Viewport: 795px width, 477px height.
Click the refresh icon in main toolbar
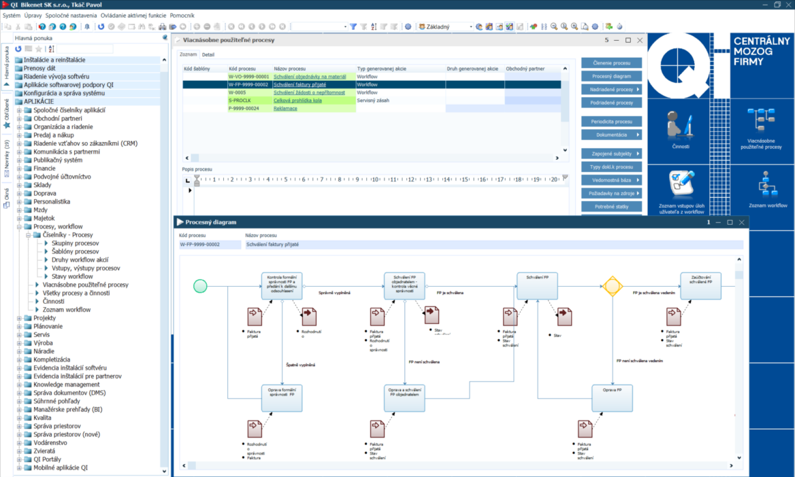click(101, 27)
